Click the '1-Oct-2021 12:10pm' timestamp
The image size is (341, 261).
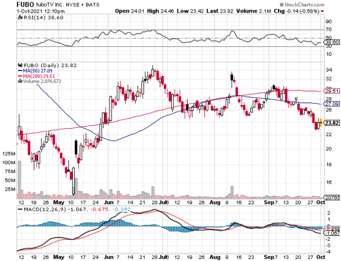pyautogui.click(x=40, y=11)
